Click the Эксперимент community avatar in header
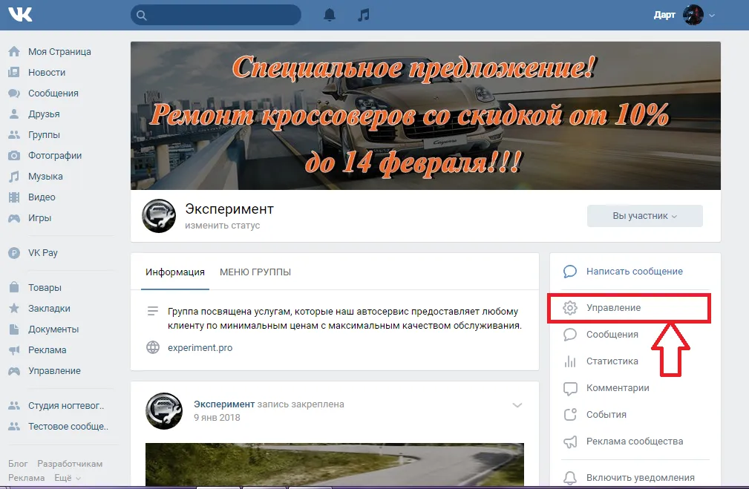The width and height of the screenshot is (749, 489). pos(159,216)
